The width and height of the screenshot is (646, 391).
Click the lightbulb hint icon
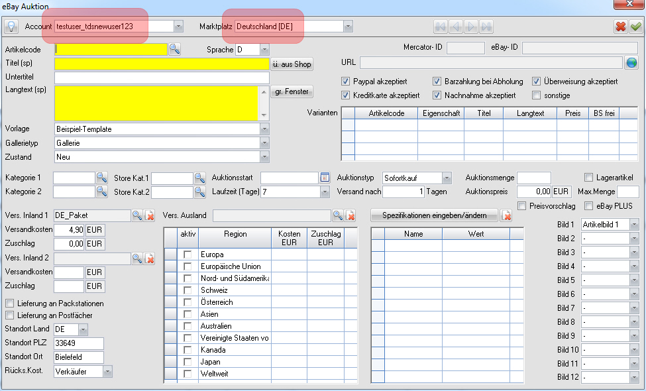coord(11,27)
